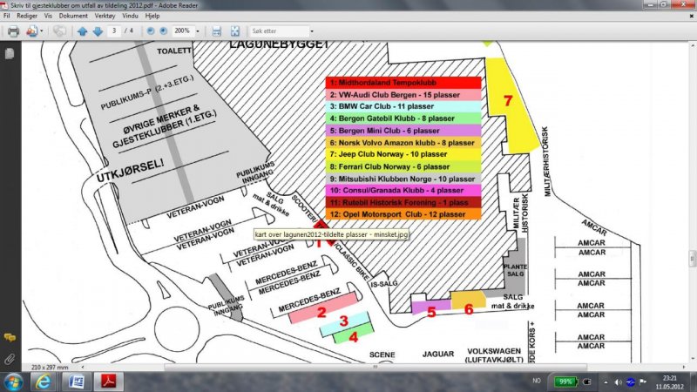The height and width of the screenshot is (392, 697).
Task: Click the fit-width scrolling mode icon
Action: [x=217, y=31]
